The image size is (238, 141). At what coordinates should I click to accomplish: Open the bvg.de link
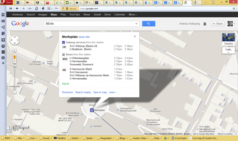tap(65, 84)
